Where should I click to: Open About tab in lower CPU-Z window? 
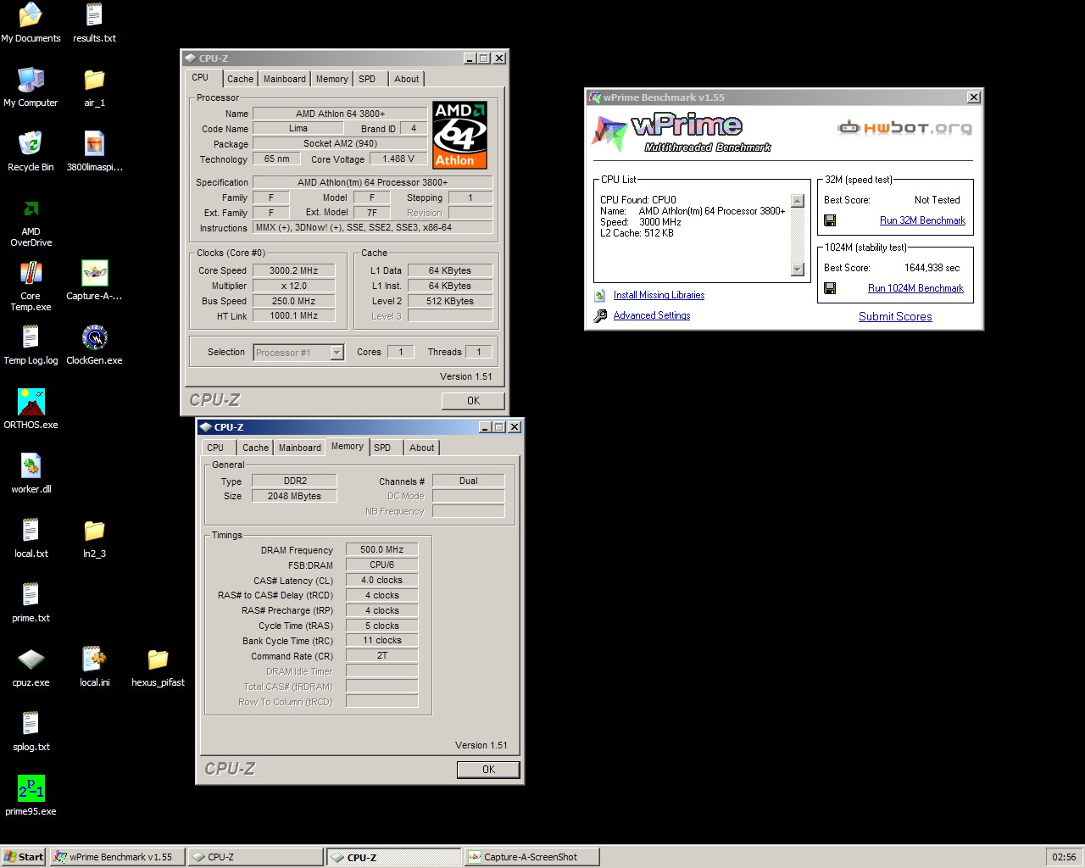coord(421,448)
